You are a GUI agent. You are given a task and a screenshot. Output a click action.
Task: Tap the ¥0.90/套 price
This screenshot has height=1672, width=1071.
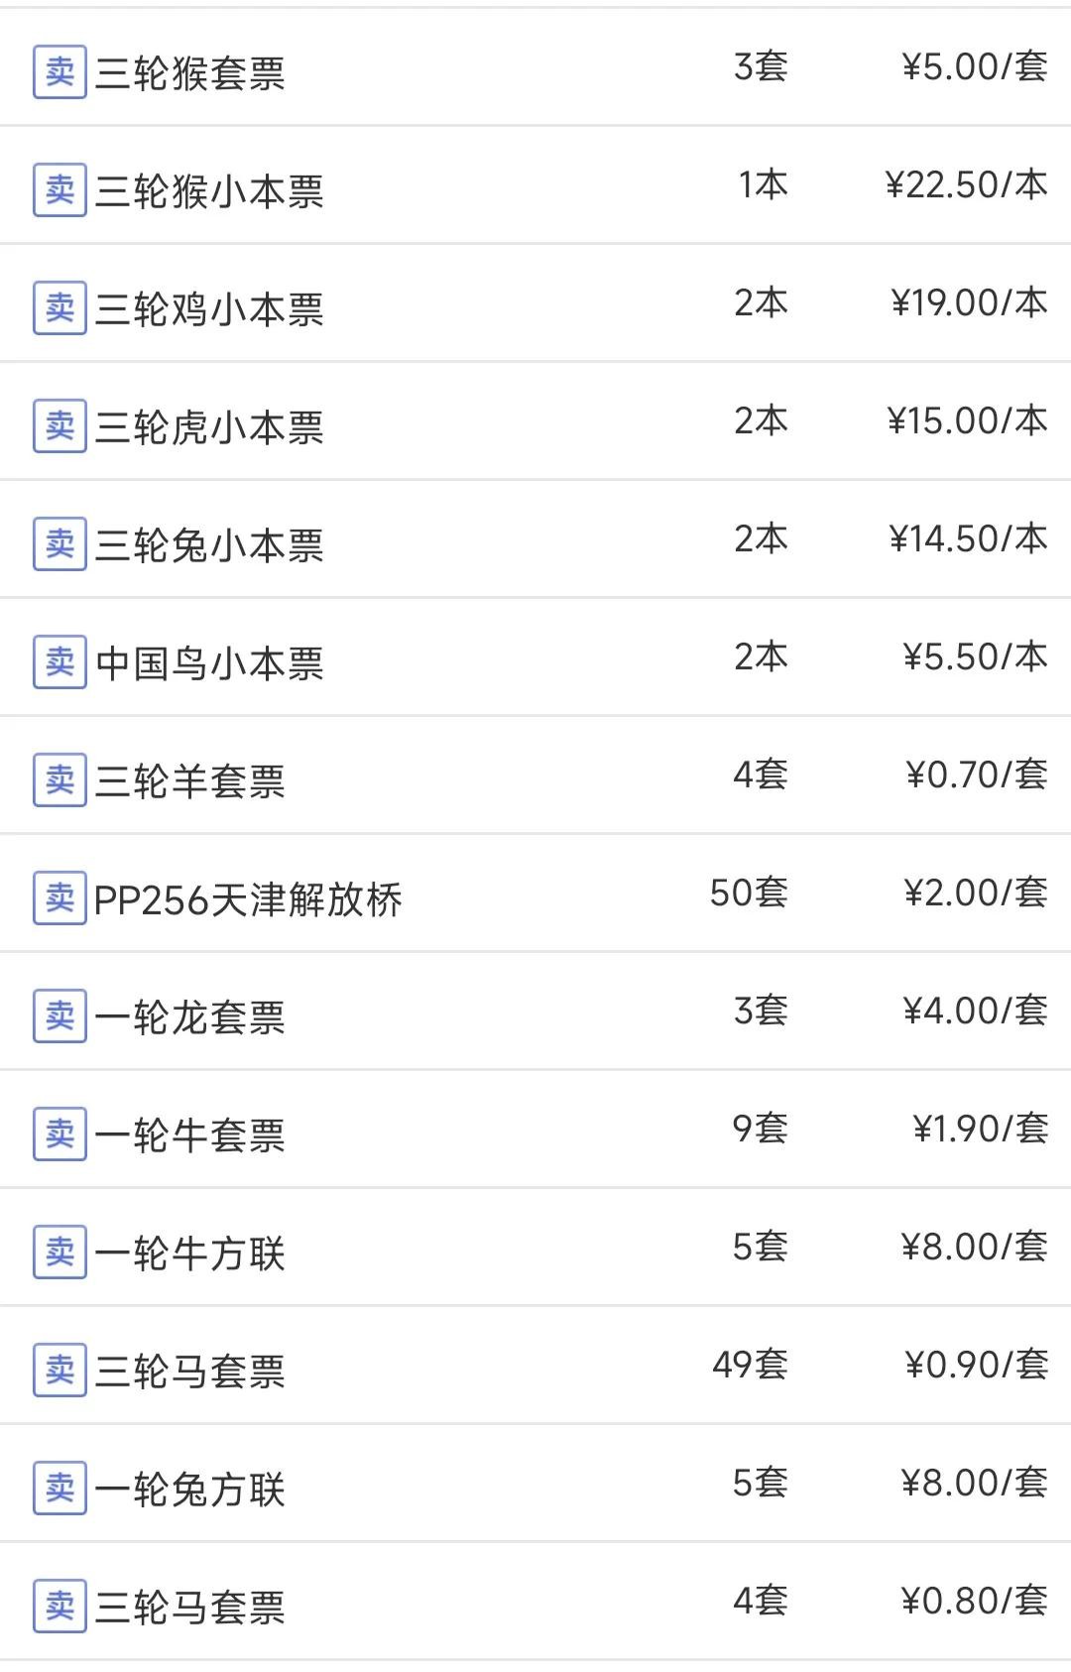[976, 1365]
